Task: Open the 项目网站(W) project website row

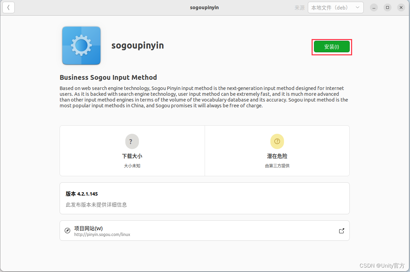Action: (204, 231)
